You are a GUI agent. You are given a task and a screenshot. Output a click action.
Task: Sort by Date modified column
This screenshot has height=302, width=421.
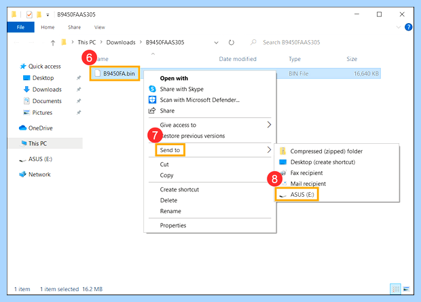click(x=238, y=59)
